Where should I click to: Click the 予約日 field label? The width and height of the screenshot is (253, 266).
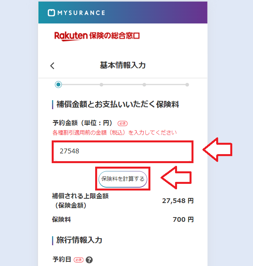tap(62, 259)
